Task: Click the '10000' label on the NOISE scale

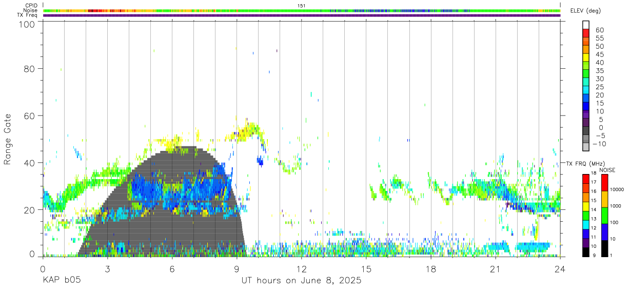Action: [x=617, y=189]
